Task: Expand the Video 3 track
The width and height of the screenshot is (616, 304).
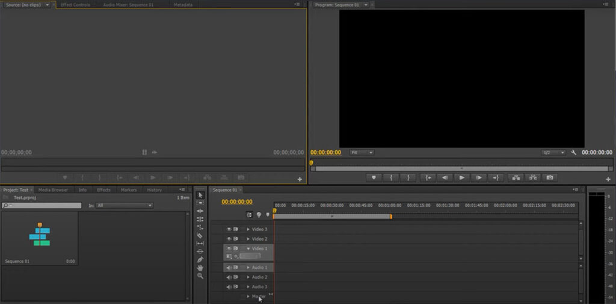Action: point(248,229)
